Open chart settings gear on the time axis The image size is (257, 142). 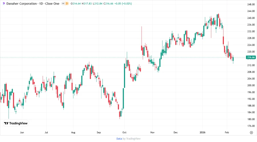251,133
